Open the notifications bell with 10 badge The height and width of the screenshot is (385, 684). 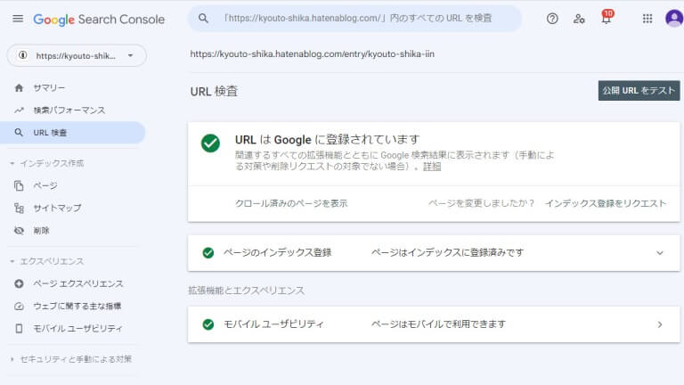point(607,18)
